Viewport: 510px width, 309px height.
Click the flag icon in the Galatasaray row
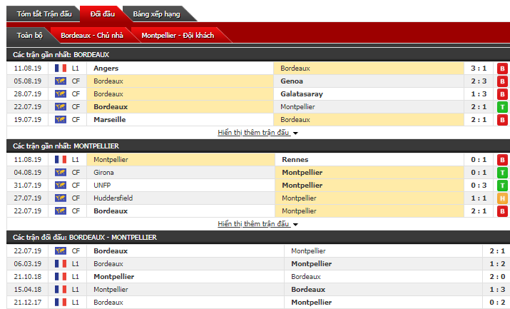click(x=61, y=94)
